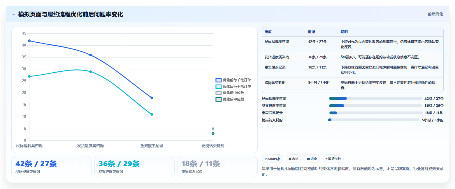Click the gray median point at value 5
Image resolution: width=455 pixels, height=189 pixels.
[213, 129]
